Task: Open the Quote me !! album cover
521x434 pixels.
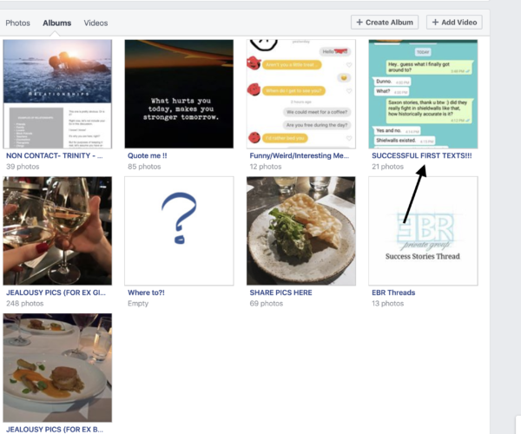Action: coord(179,94)
